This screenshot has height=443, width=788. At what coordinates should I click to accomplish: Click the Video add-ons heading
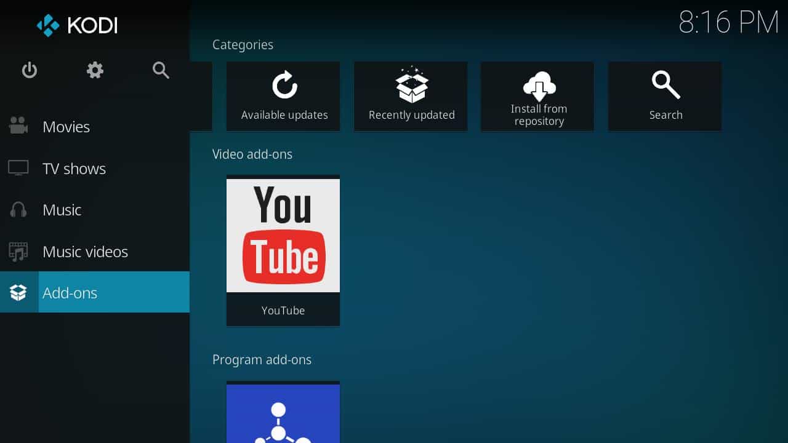click(x=252, y=154)
